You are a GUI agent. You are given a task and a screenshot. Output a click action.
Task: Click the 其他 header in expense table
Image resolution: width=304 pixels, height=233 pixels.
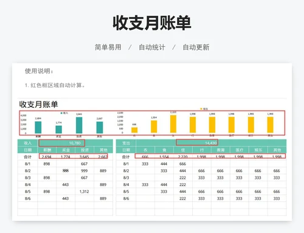coord(277,150)
